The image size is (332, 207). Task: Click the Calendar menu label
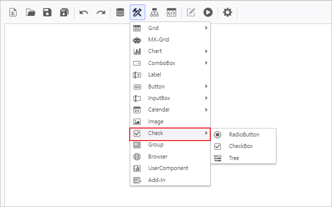(x=159, y=109)
